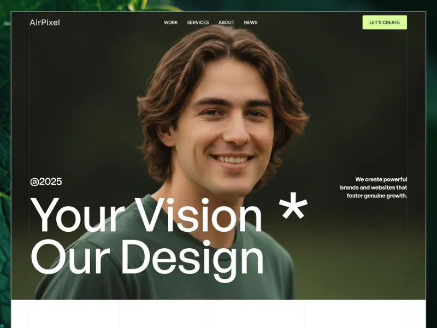Click the @2025 label above the headline

pyautogui.click(x=46, y=181)
